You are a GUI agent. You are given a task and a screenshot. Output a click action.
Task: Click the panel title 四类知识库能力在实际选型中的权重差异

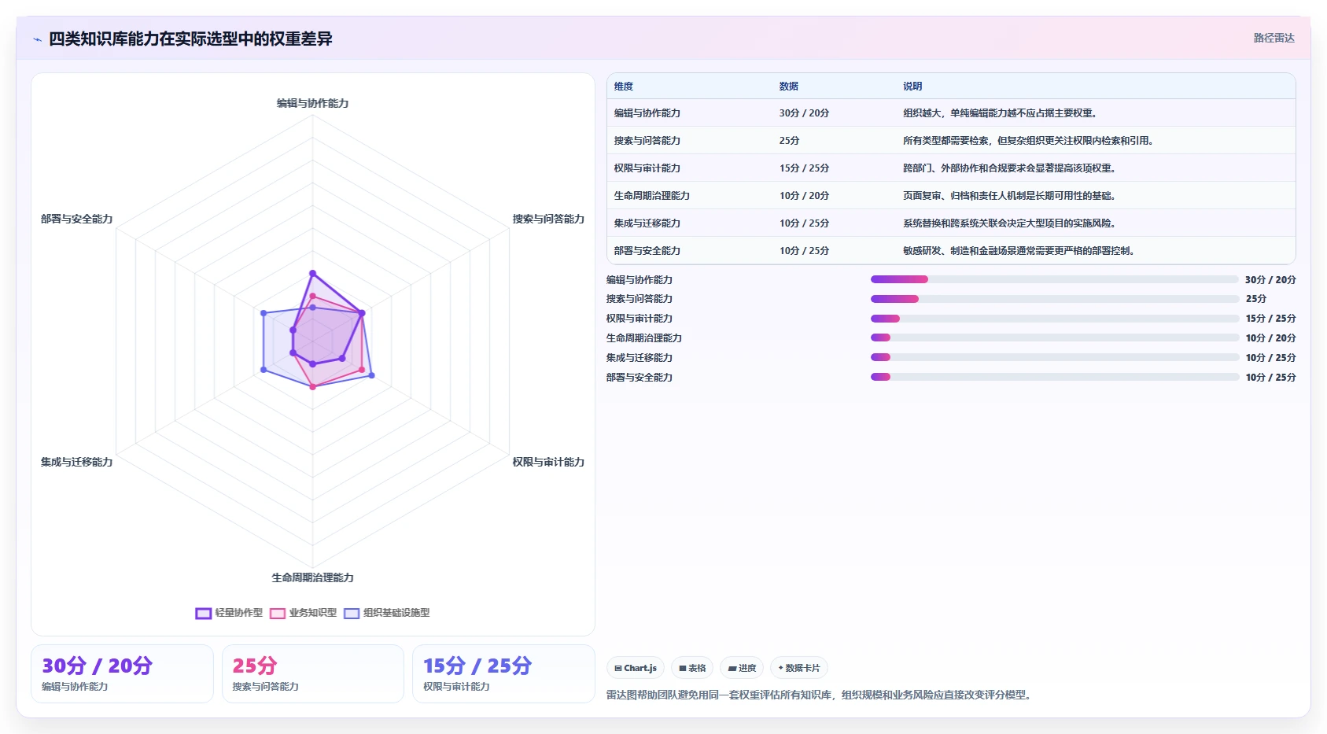coord(190,39)
